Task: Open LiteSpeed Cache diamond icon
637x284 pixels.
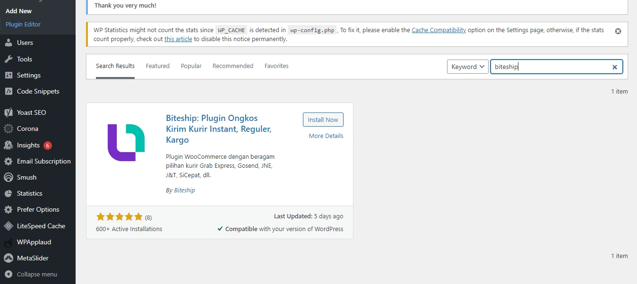Action: (9, 226)
